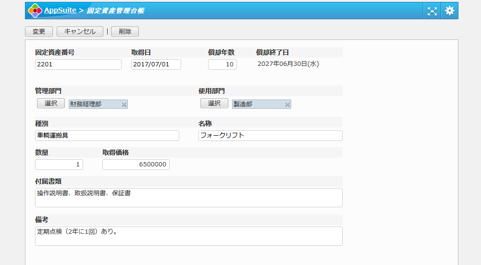Click into the 種別 text field
481x265 pixels.
tap(107, 136)
